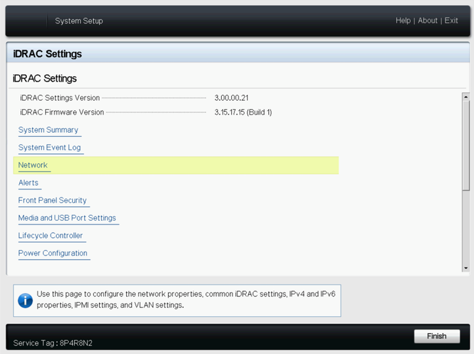Open the Lifecycle Controller page

[x=51, y=235]
